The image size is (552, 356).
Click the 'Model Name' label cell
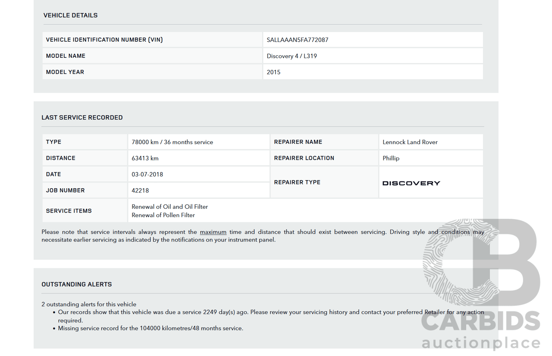(152, 56)
